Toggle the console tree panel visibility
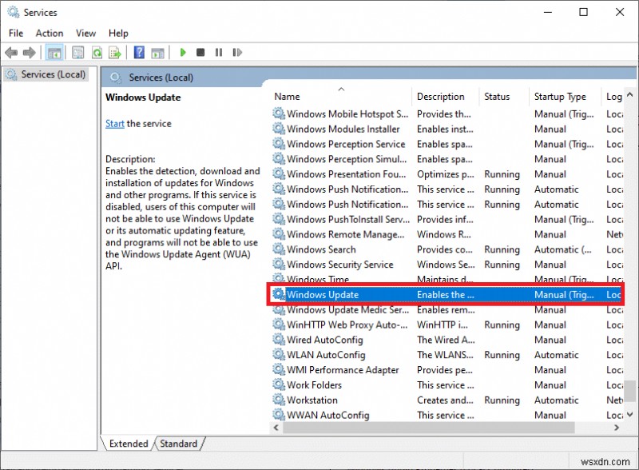639x470 pixels. click(54, 52)
